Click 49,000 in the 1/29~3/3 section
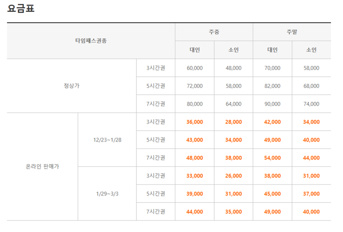343x232 pixels. (272, 212)
